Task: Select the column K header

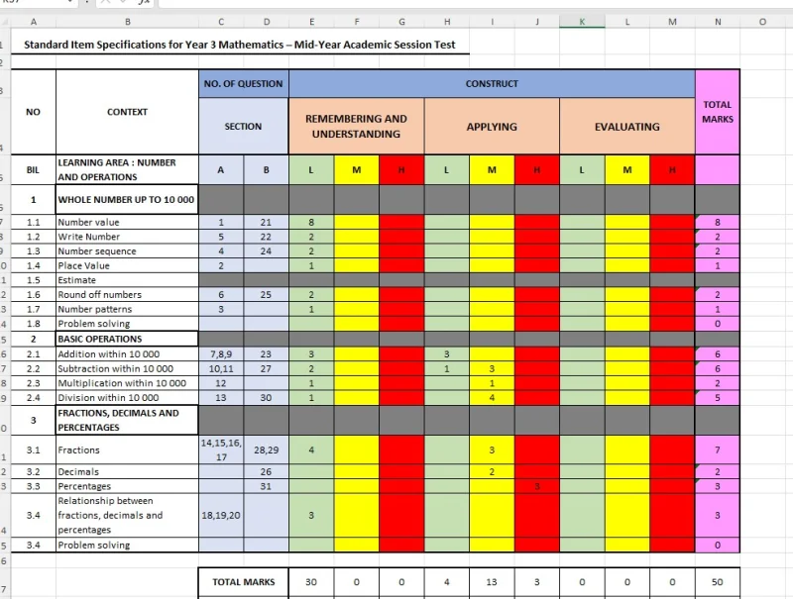Action: 582,21
